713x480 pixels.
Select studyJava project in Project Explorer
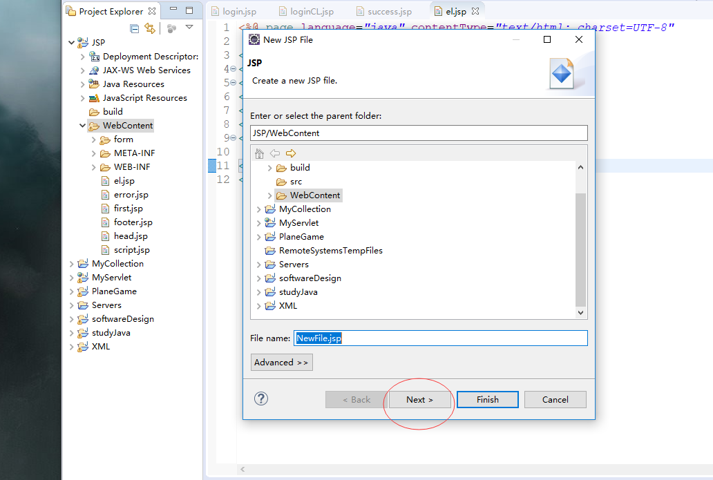pyautogui.click(x=111, y=333)
